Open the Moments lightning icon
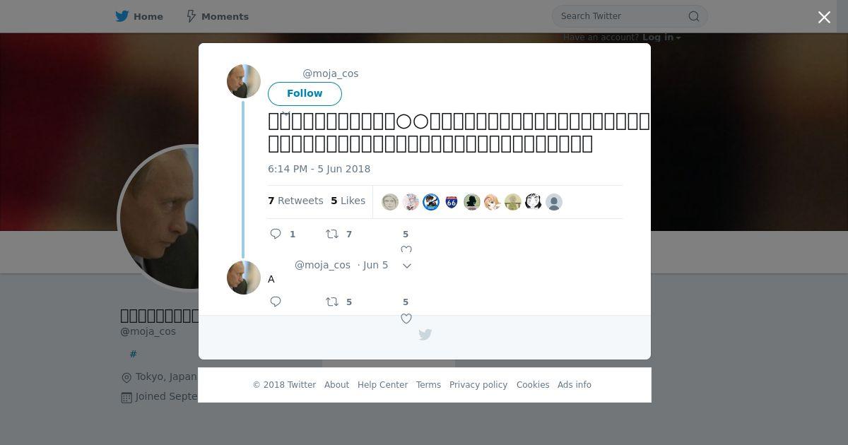848x445 pixels. point(191,16)
